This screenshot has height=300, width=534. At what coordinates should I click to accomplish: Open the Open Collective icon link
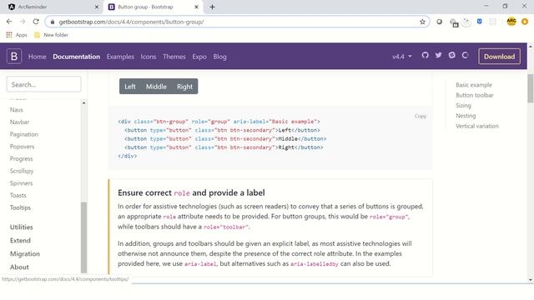point(466,55)
